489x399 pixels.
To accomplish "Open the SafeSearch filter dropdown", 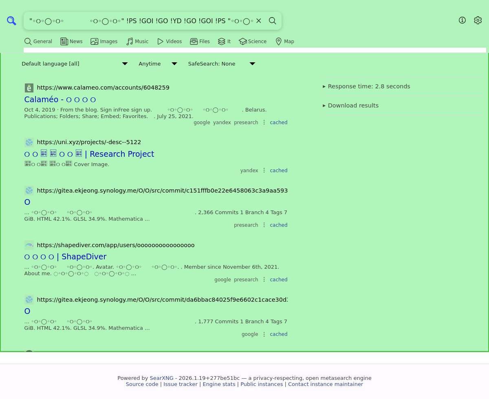I will click(221, 64).
